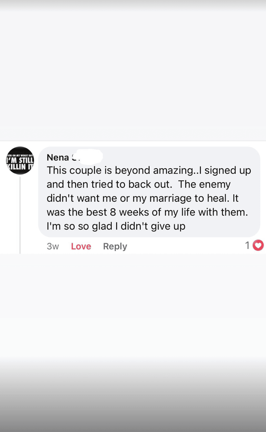The height and width of the screenshot is (432, 266).
Task: Click blank space between Reply and reaction count
Action: 185,246
